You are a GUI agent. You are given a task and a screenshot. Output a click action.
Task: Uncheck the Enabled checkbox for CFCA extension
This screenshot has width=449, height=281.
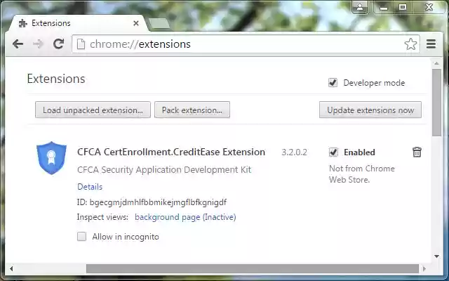tap(333, 152)
